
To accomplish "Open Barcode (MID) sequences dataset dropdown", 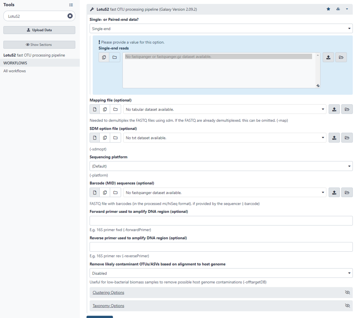I will tap(225, 192).
